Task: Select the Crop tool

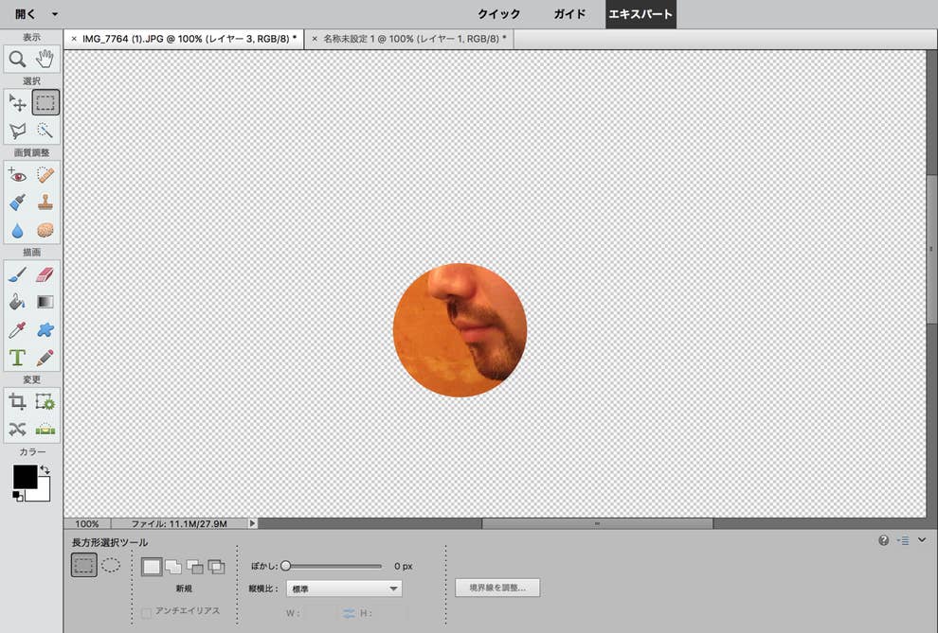Action: tap(17, 401)
